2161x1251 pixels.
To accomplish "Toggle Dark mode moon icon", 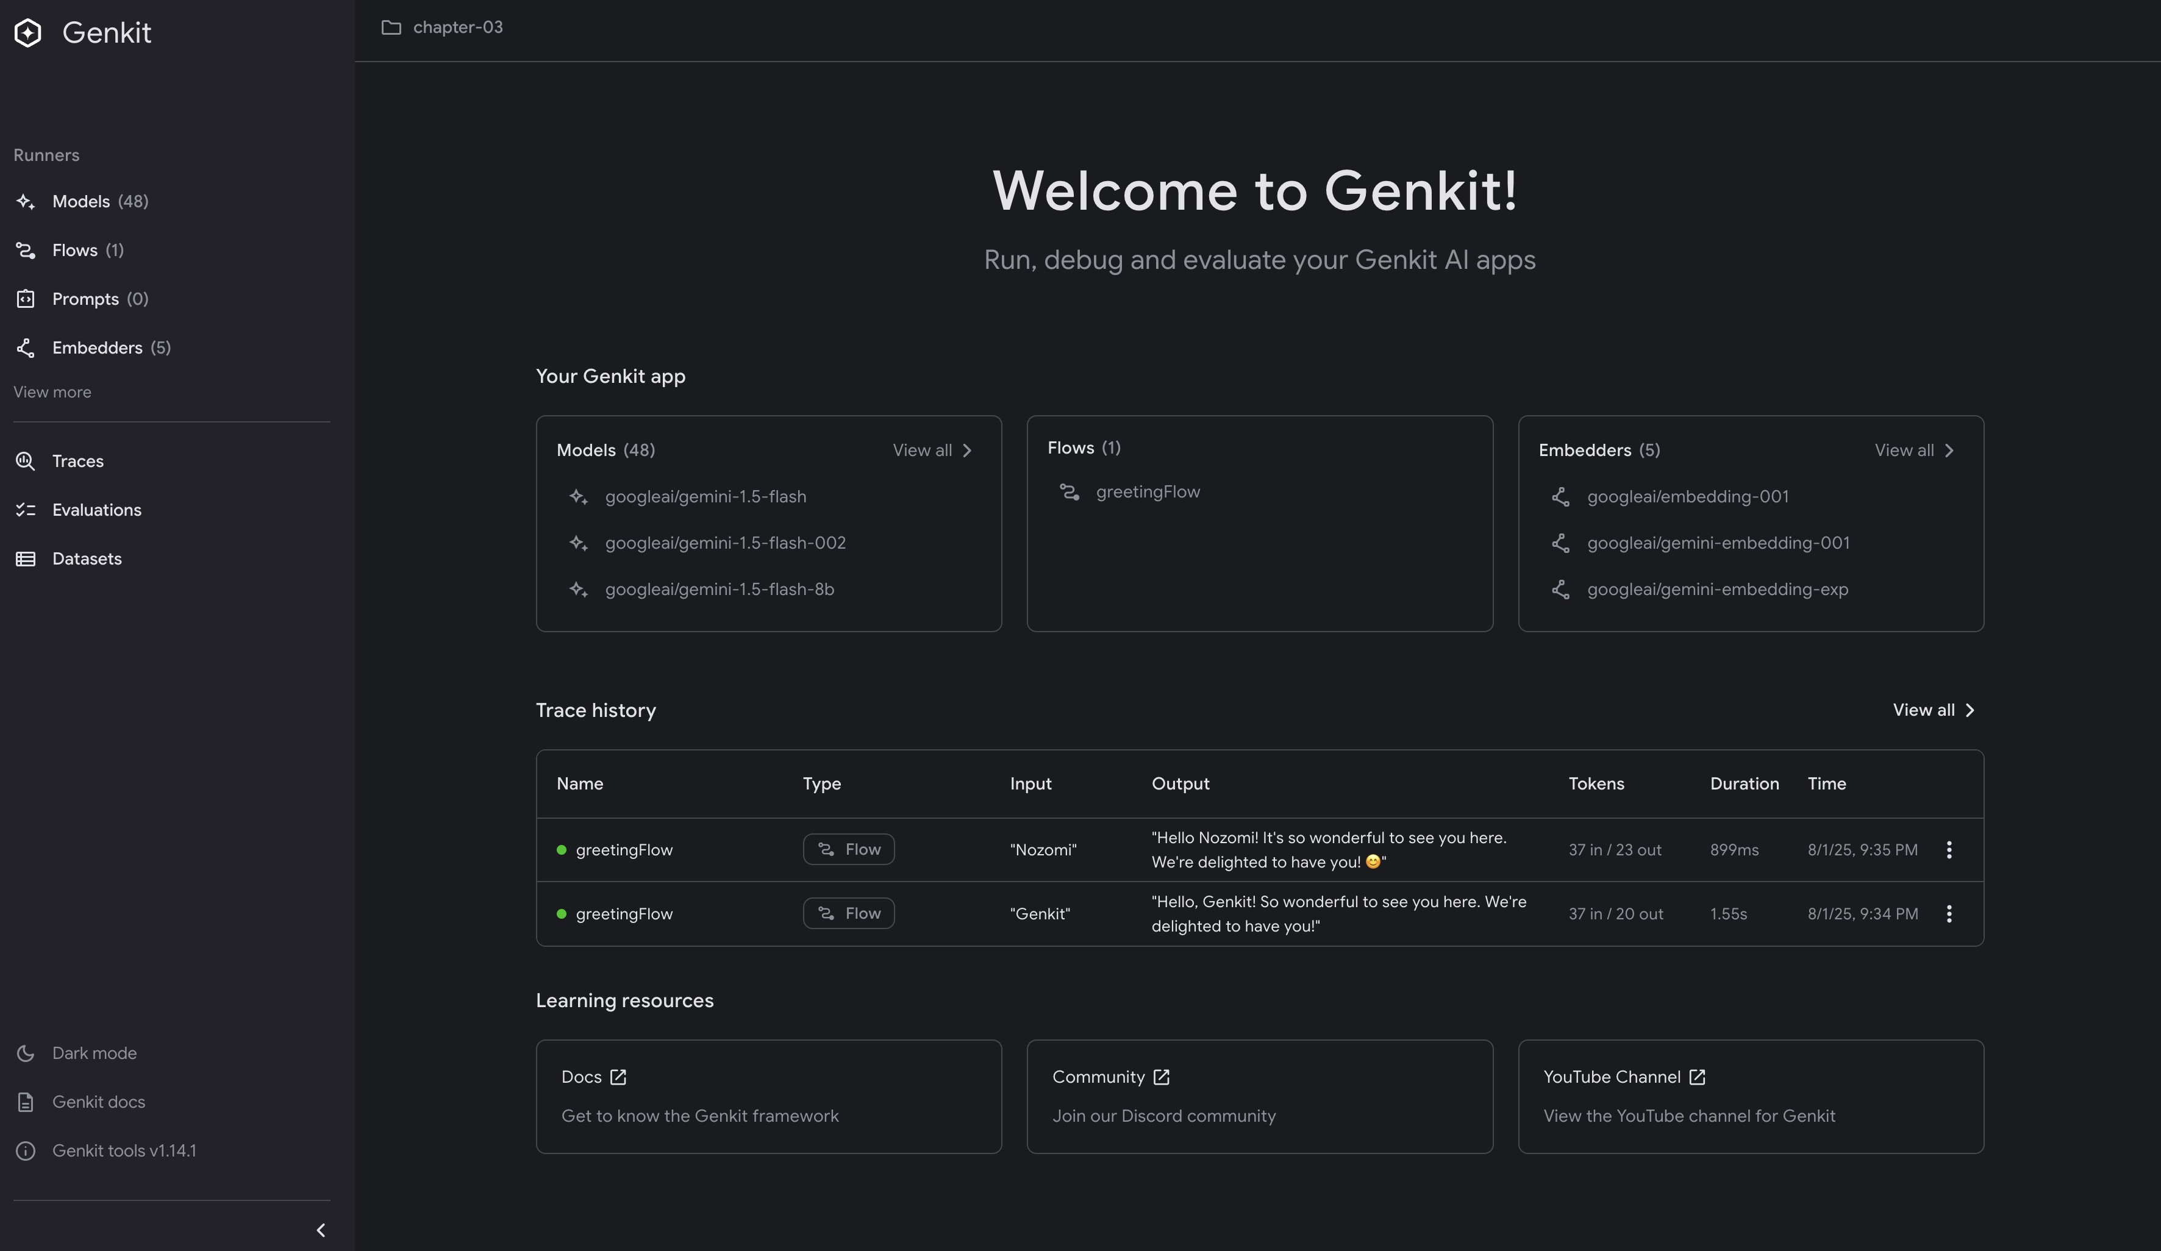I will click(x=26, y=1054).
